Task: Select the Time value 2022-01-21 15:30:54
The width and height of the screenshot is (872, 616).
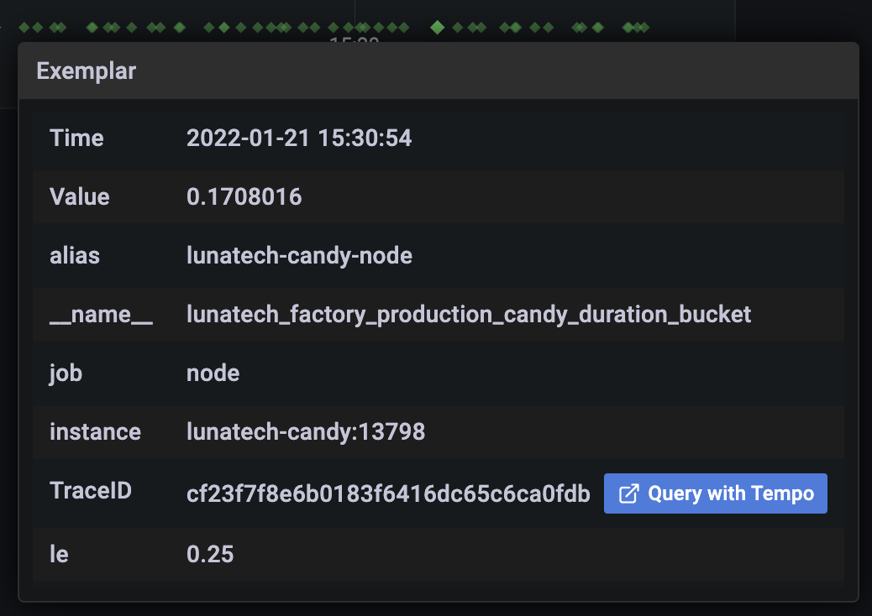Action: [x=299, y=138]
